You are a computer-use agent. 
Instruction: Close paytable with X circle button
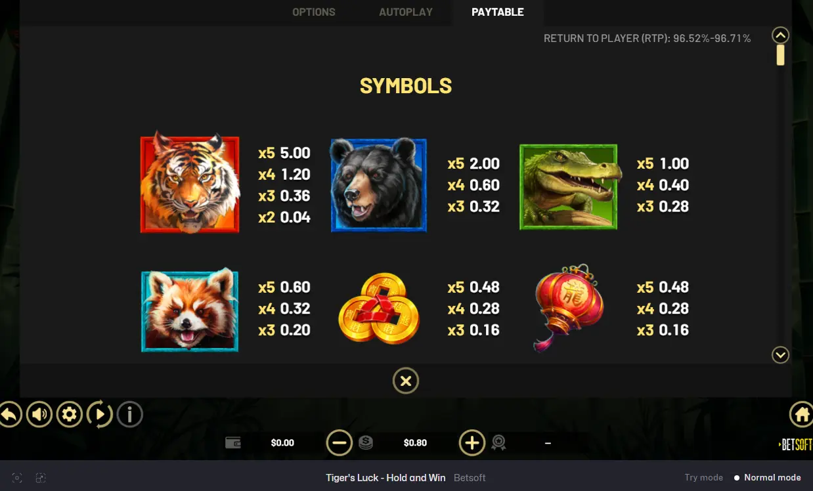406,381
